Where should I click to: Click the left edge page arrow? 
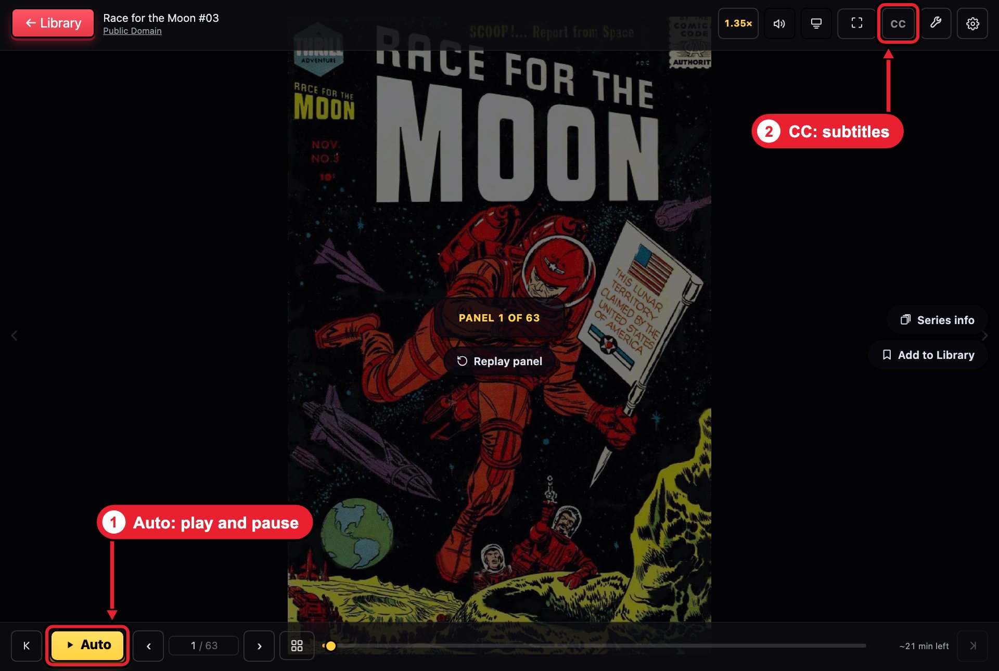(15, 335)
